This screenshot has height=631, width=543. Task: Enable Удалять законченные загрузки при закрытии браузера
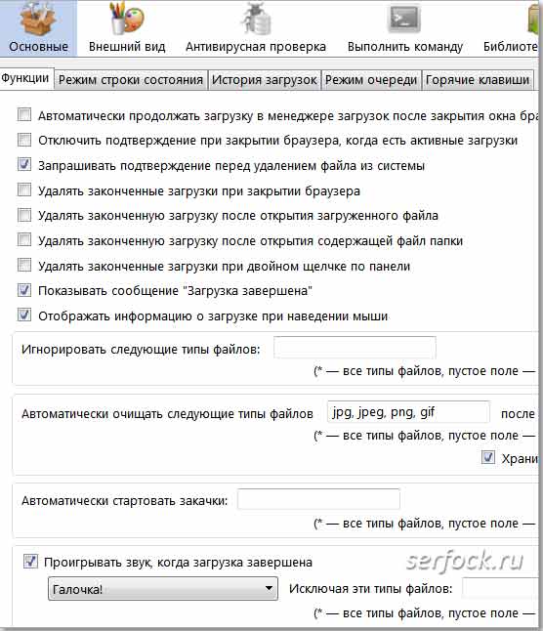[24, 189]
